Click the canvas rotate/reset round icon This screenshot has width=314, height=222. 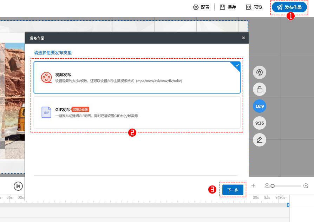(x=260, y=72)
